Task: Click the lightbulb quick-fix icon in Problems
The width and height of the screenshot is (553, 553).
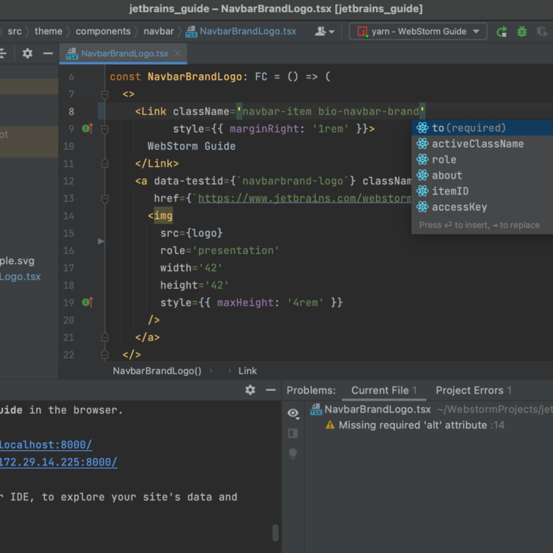Action: (x=293, y=454)
